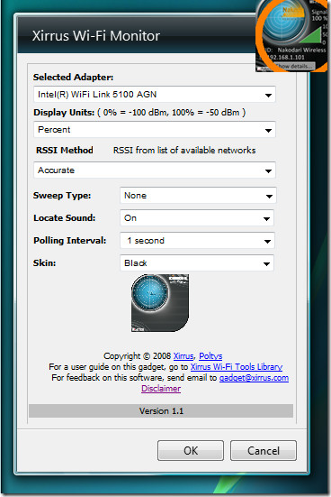Open the Display Units Percent dropdown
Screen dimensions: 331x497
click(155, 130)
